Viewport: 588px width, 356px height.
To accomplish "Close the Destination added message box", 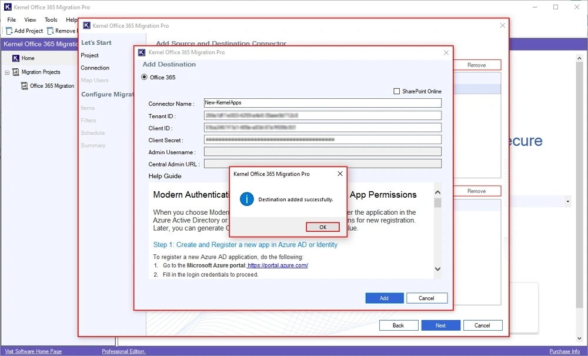I will [x=340, y=174].
